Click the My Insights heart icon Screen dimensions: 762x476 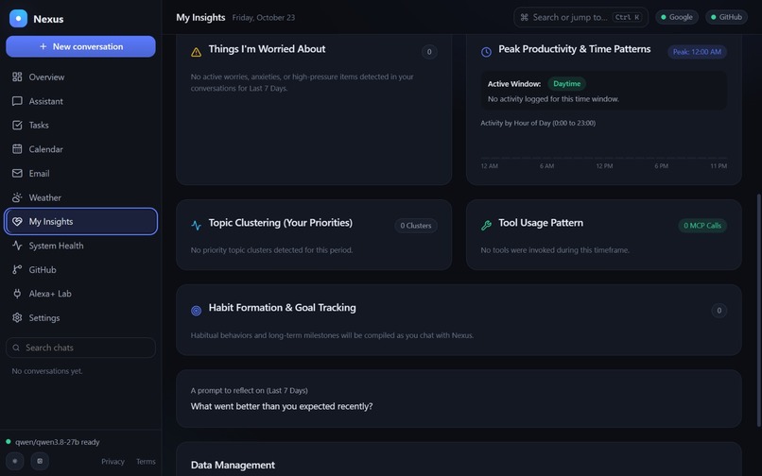(x=17, y=222)
